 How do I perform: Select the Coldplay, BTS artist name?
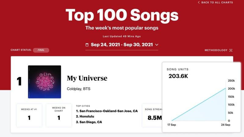point(78,89)
